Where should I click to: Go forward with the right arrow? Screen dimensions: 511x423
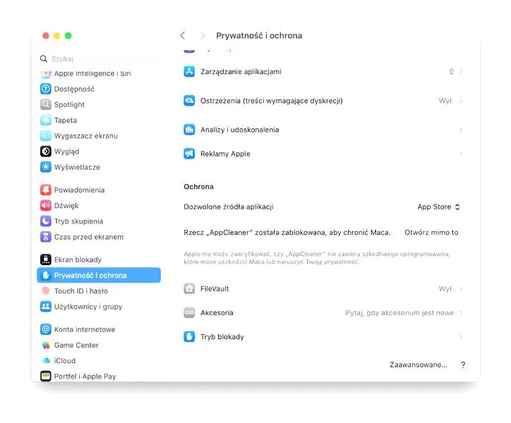203,35
